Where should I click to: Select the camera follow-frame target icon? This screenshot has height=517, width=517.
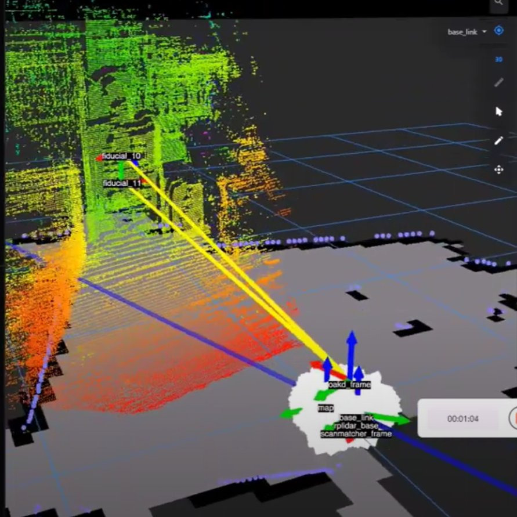(x=498, y=30)
